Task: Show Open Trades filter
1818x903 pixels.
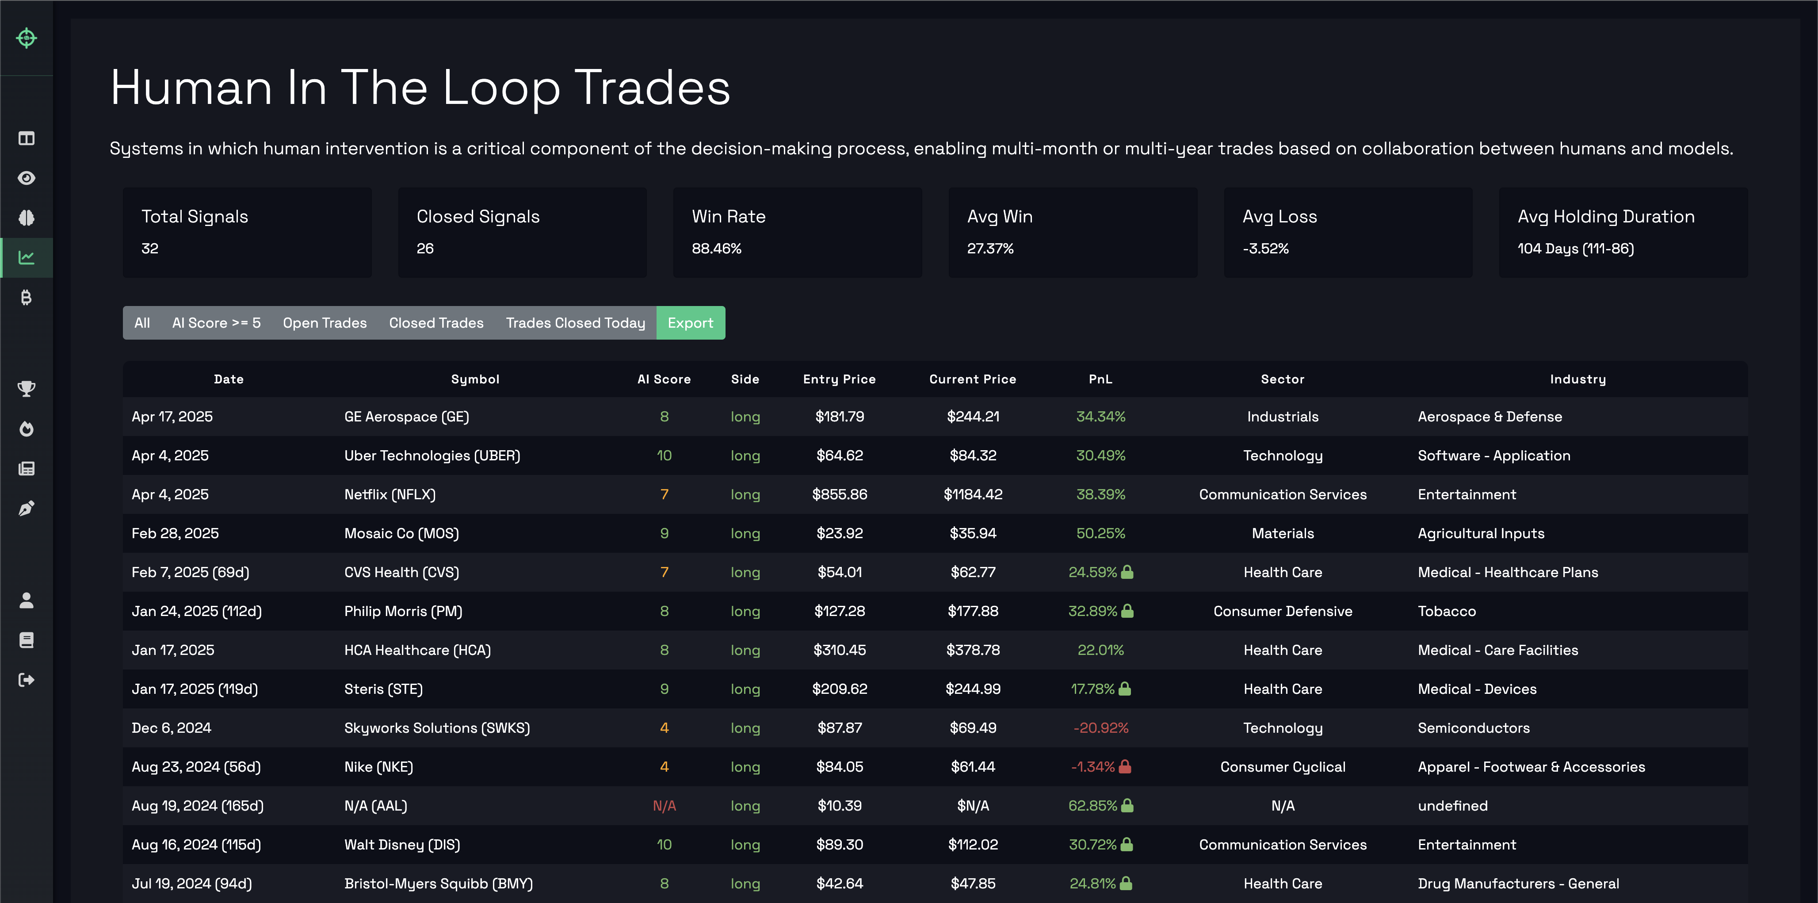Action: click(325, 323)
